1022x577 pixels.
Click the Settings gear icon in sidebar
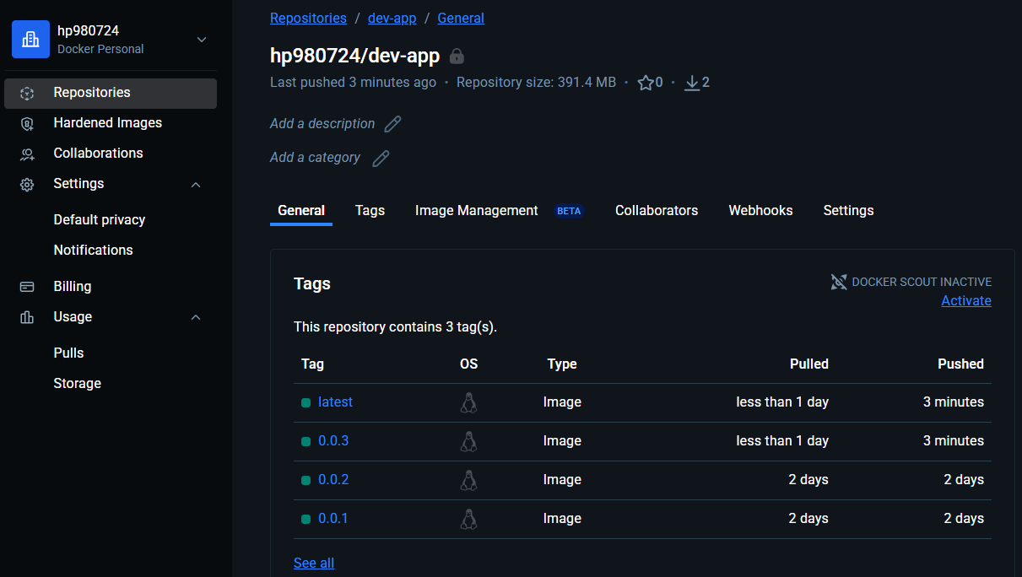(27, 185)
